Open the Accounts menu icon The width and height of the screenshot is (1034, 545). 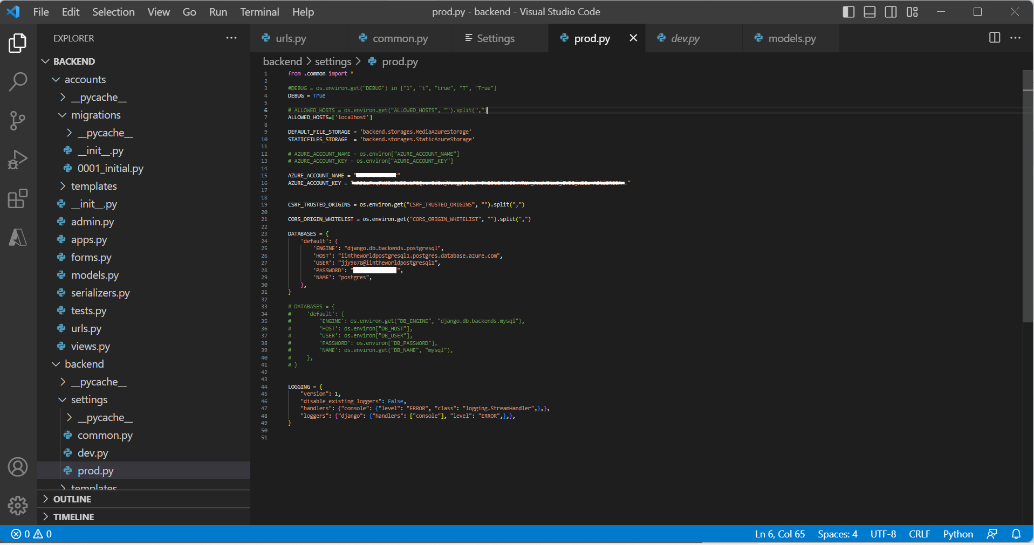(x=18, y=467)
